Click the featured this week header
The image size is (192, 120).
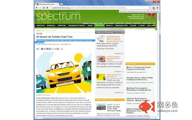[x=110, y=100]
